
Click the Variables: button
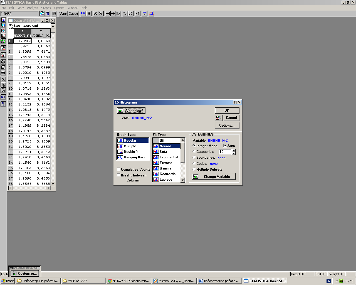[x=131, y=111]
